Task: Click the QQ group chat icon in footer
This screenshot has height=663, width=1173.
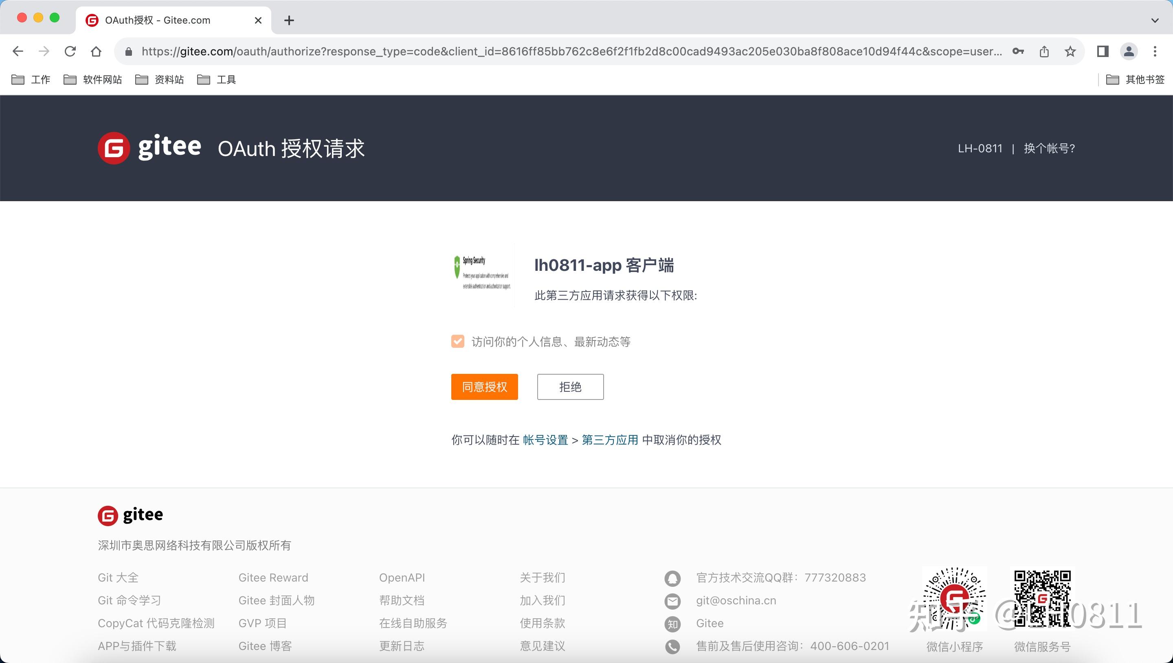Action: [x=672, y=577]
